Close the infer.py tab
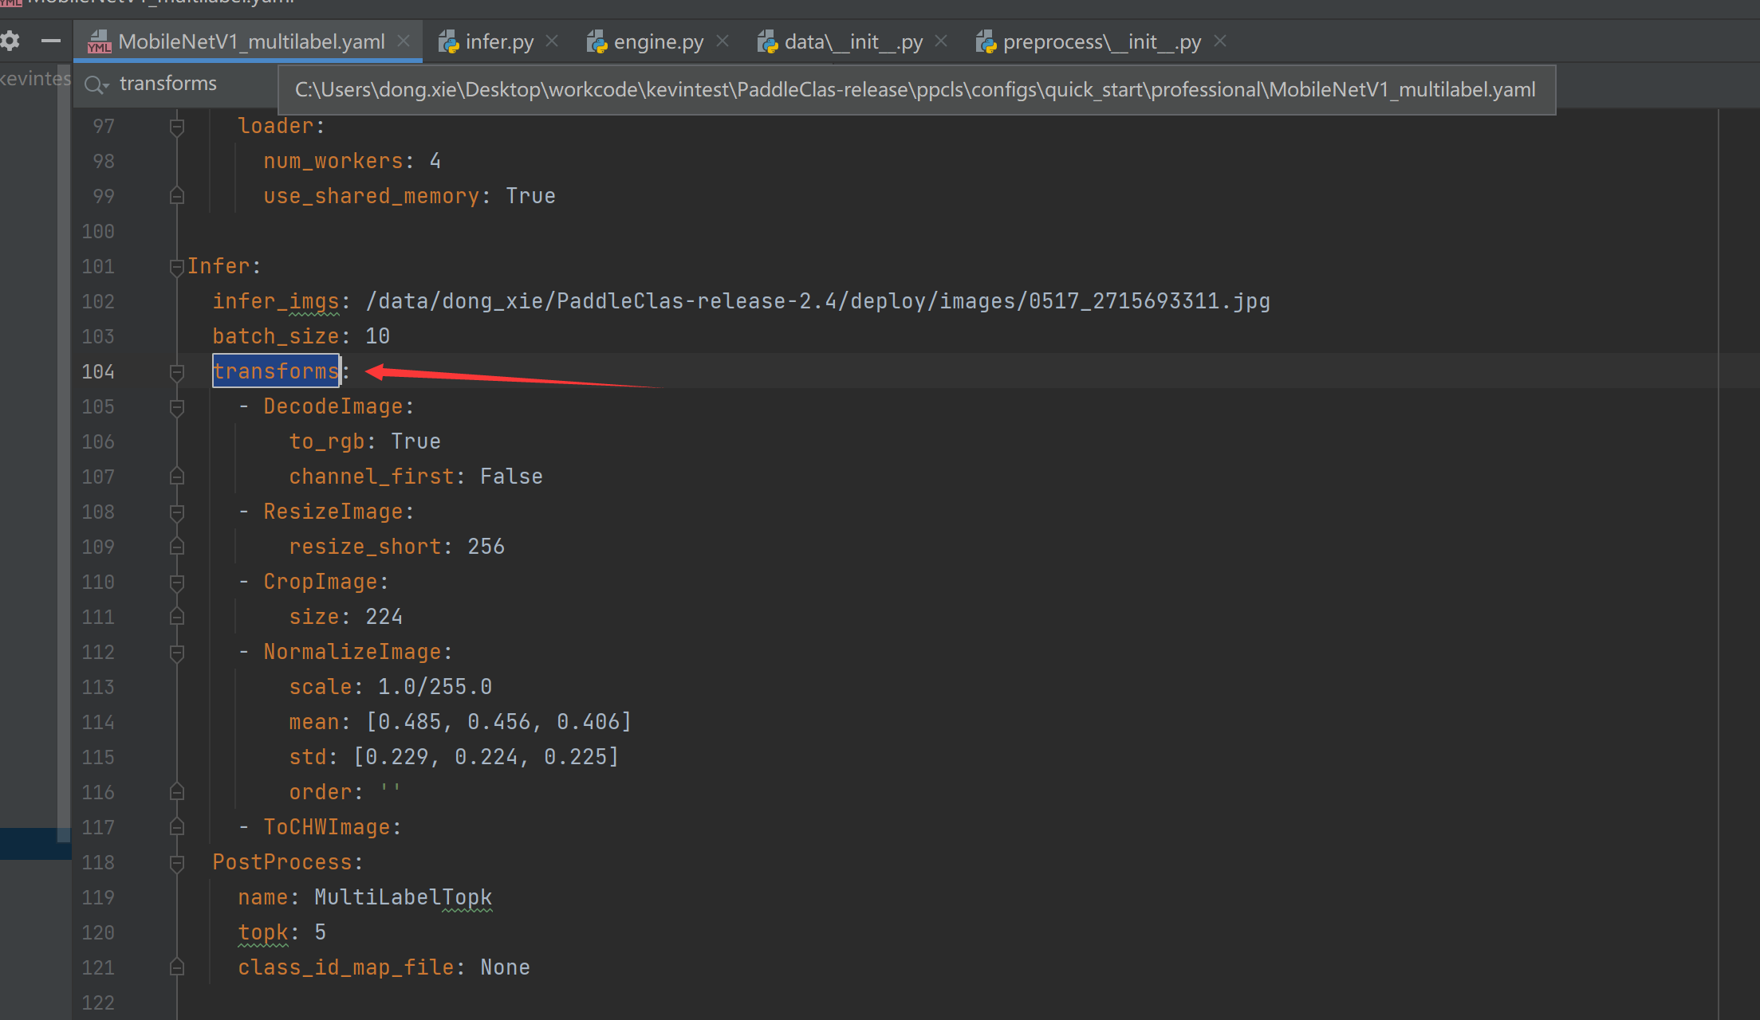 (552, 41)
